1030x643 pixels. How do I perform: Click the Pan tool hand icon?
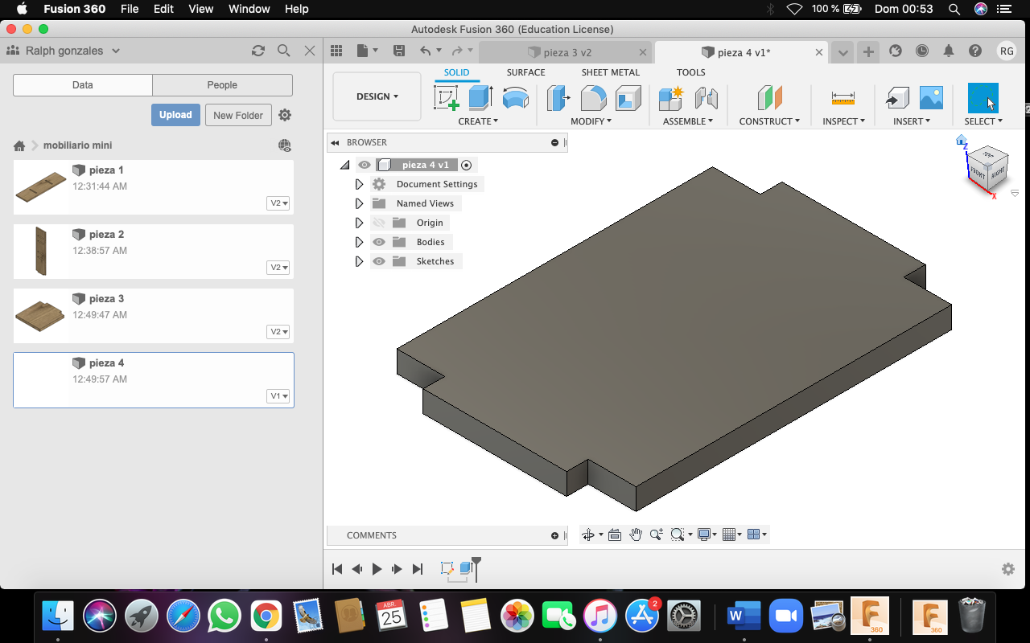(636, 534)
